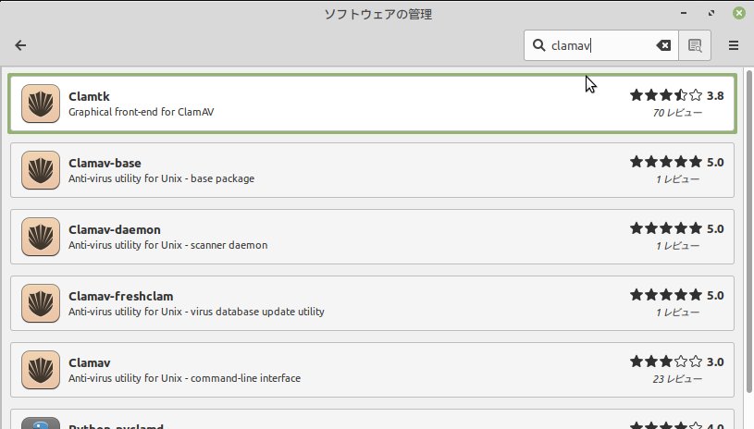Click the Clamav command-line package icon
754x429 pixels.
pos(40,370)
